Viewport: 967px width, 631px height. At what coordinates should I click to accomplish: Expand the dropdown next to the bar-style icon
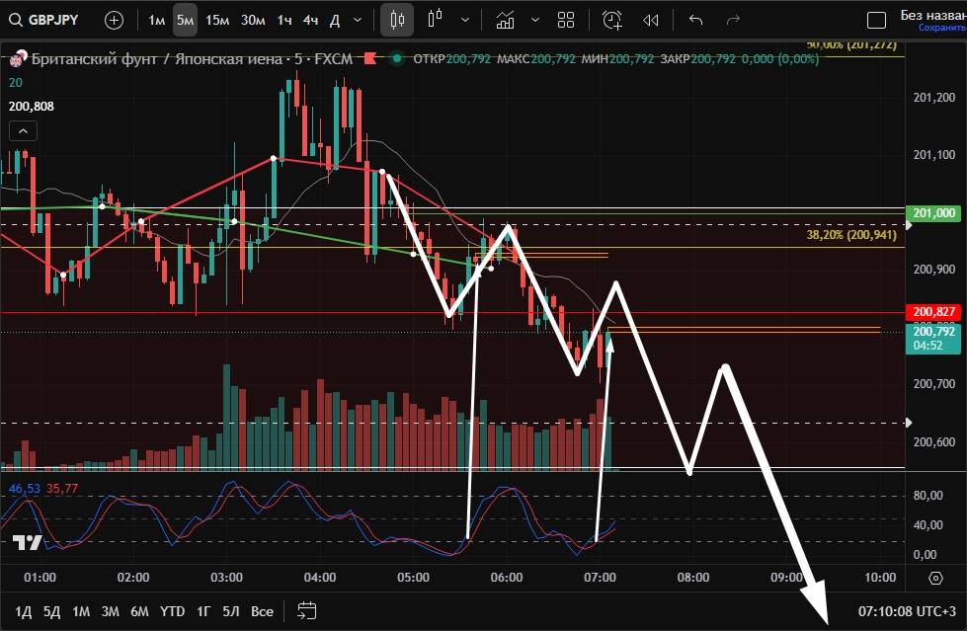pyautogui.click(x=464, y=20)
